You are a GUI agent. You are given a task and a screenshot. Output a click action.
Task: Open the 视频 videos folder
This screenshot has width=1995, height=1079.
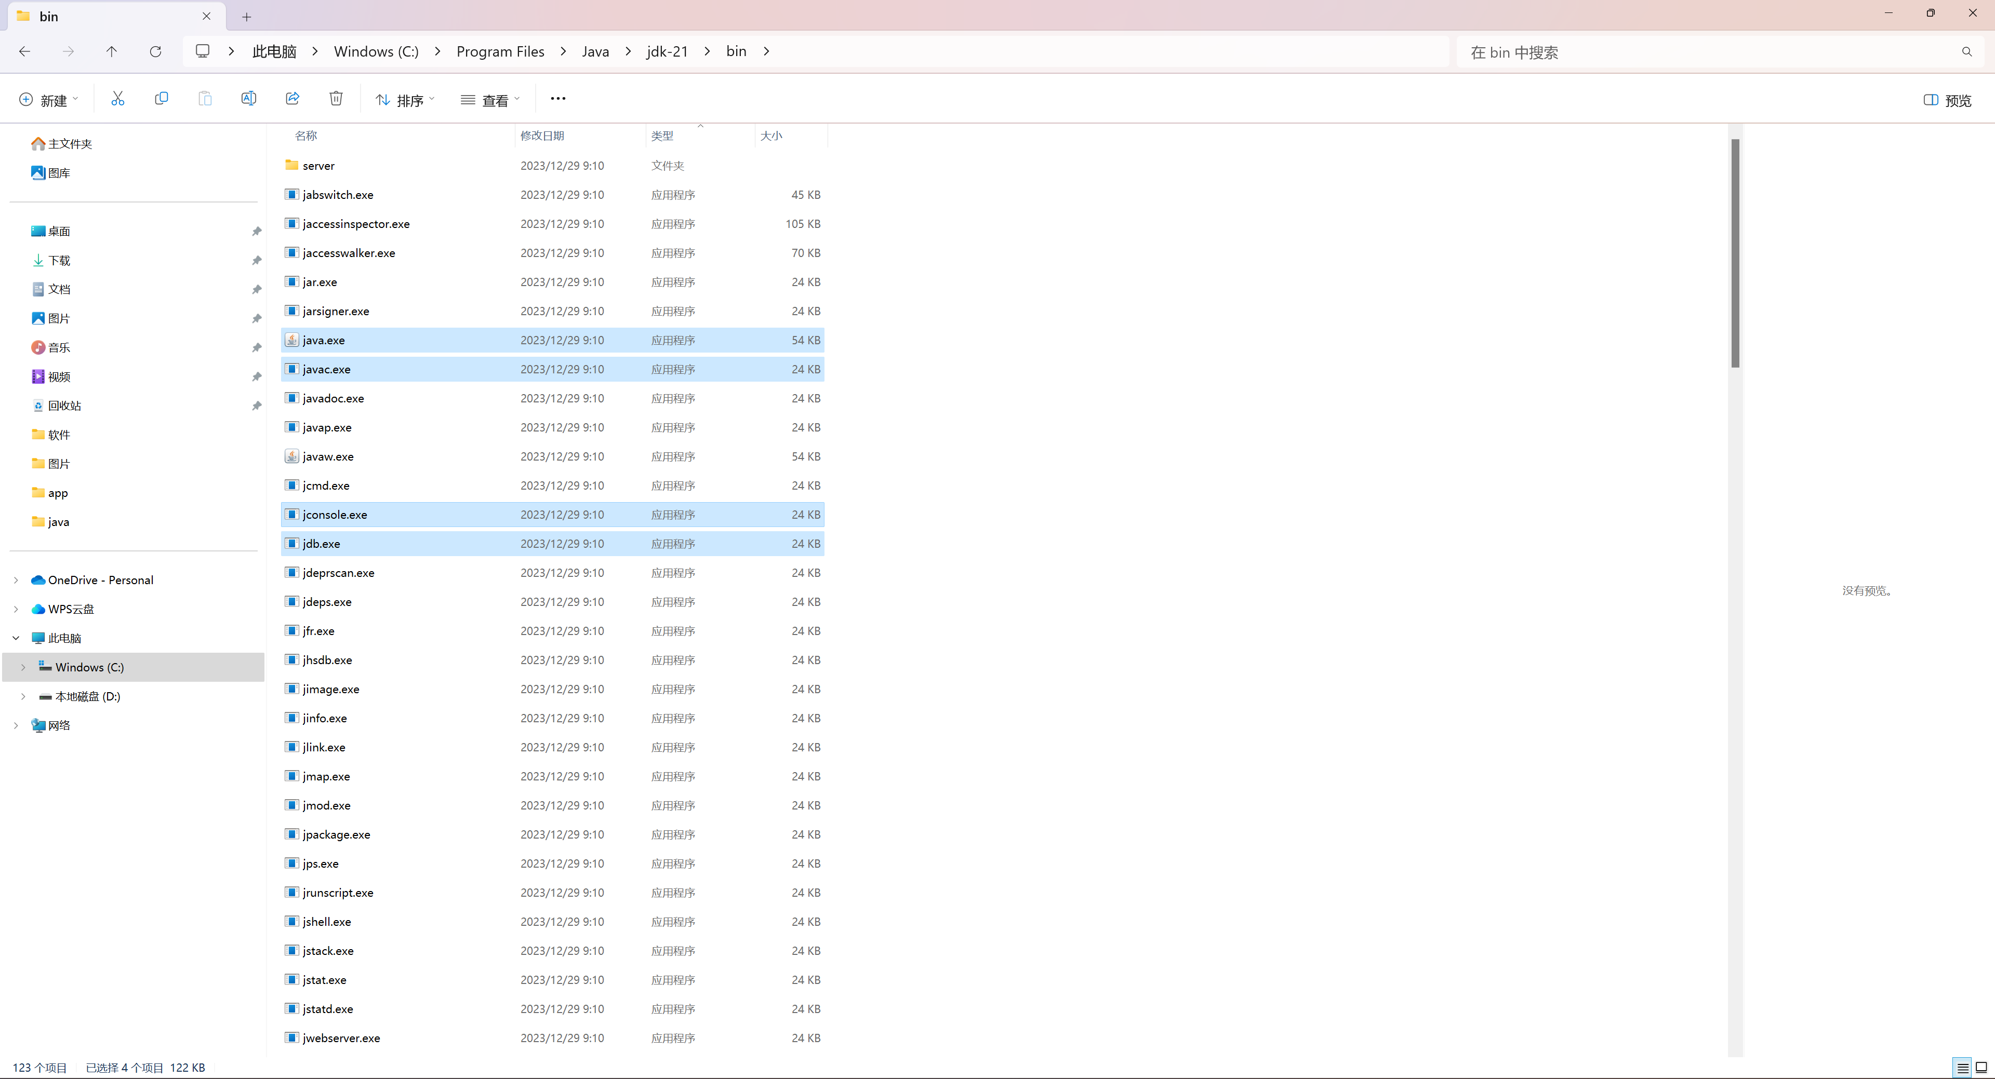[x=50, y=377]
